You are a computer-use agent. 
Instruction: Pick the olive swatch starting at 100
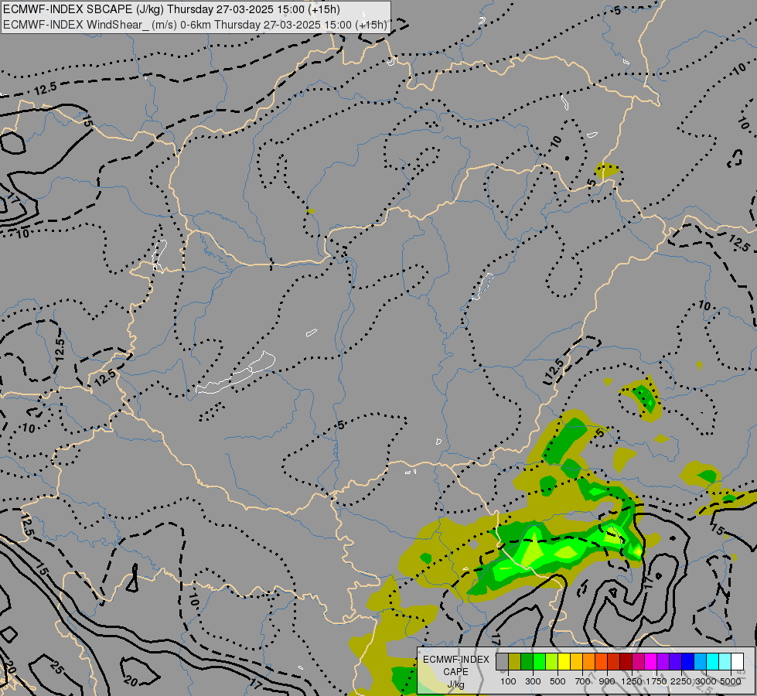[515, 662]
